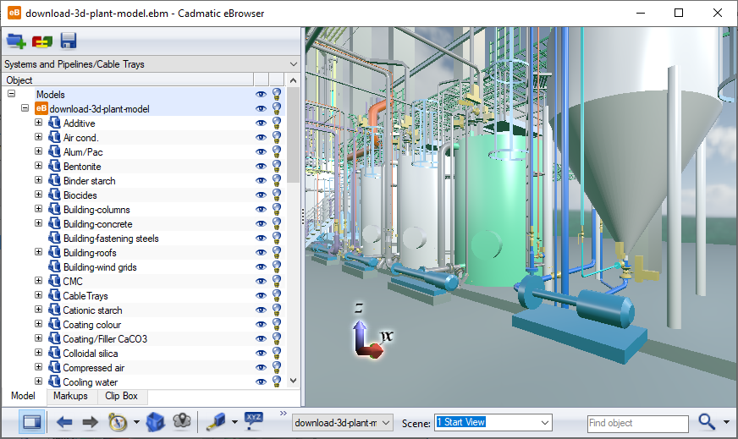This screenshot has height=439, width=738.
Task: Click the XYZ coordinates icon
Action: pyautogui.click(x=254, y=420)
